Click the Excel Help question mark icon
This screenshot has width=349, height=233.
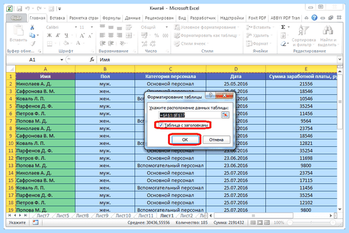[x=314, y=18]
